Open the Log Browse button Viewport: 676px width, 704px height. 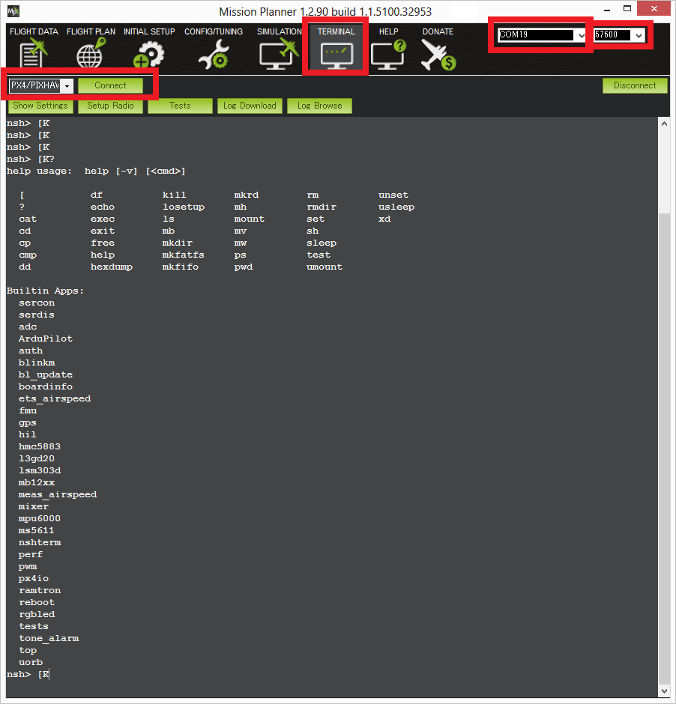pyautogui.click(x=319, y=106)
